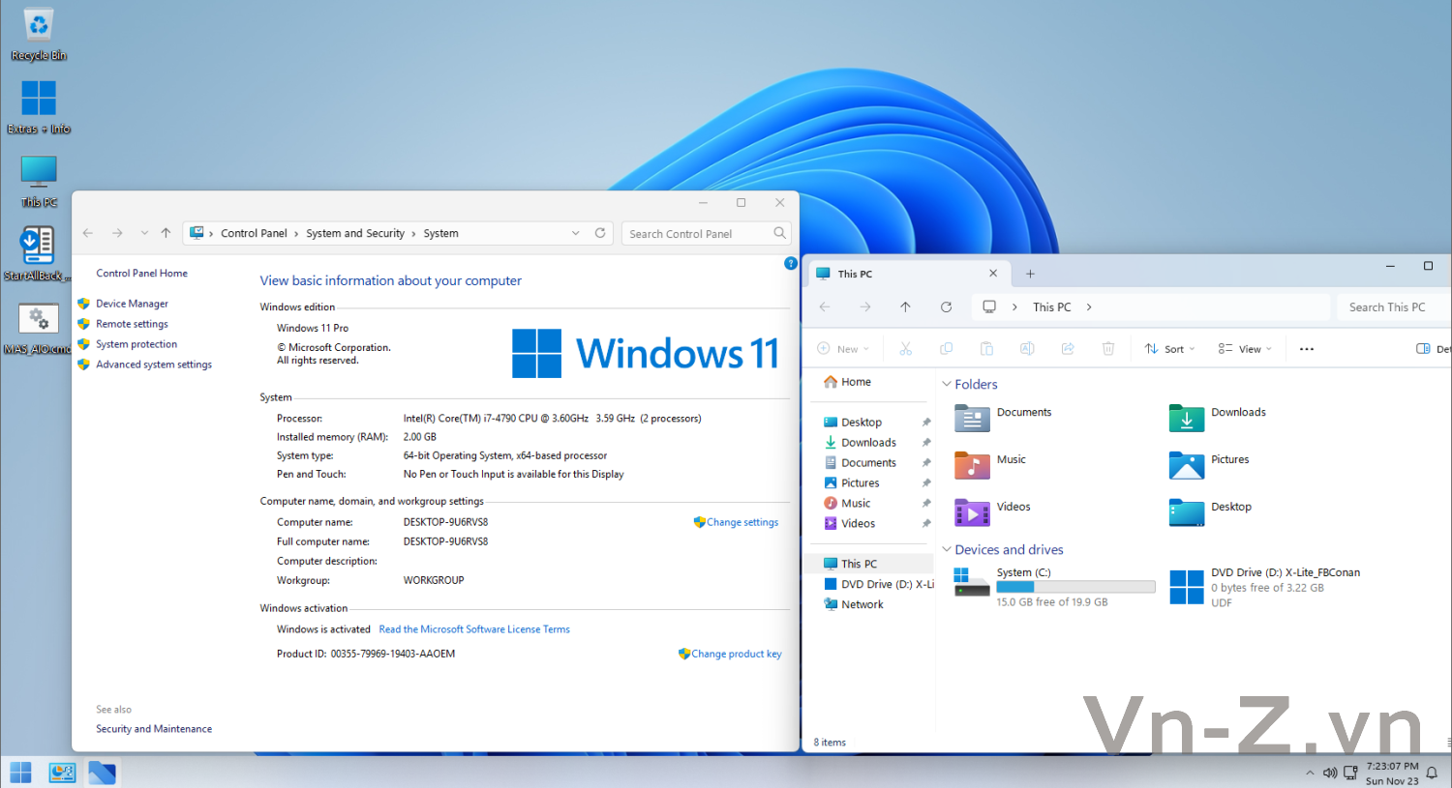Click the Control Panel help question icon
The height and width of the screenshot is (788, 1452).
coord(790,263)
